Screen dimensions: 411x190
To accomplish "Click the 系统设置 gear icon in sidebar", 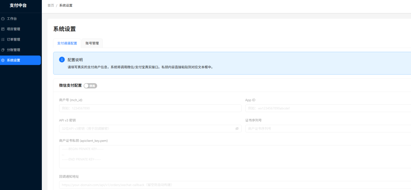I will click(x=3, y=61).
